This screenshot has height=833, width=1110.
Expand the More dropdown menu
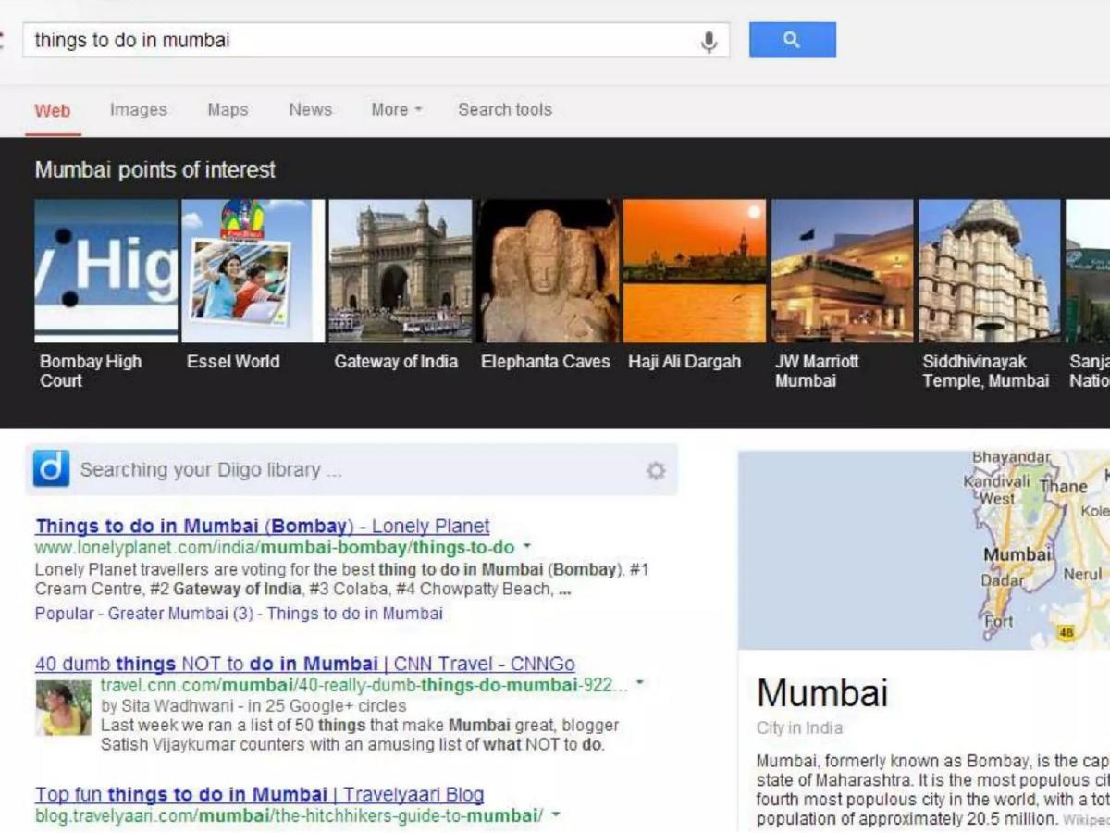click(x=396, y=109)
